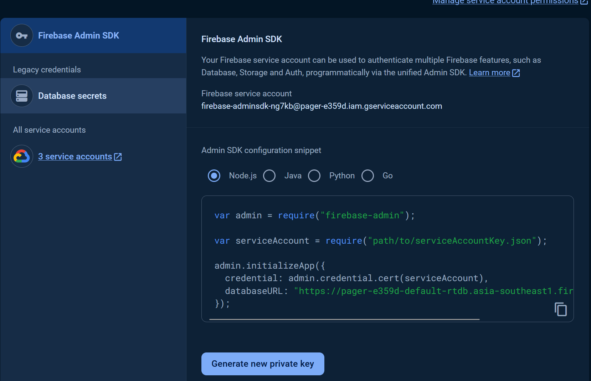Click the Google Cloud logo icon
591x381 pixels.
tap(22, 156)
